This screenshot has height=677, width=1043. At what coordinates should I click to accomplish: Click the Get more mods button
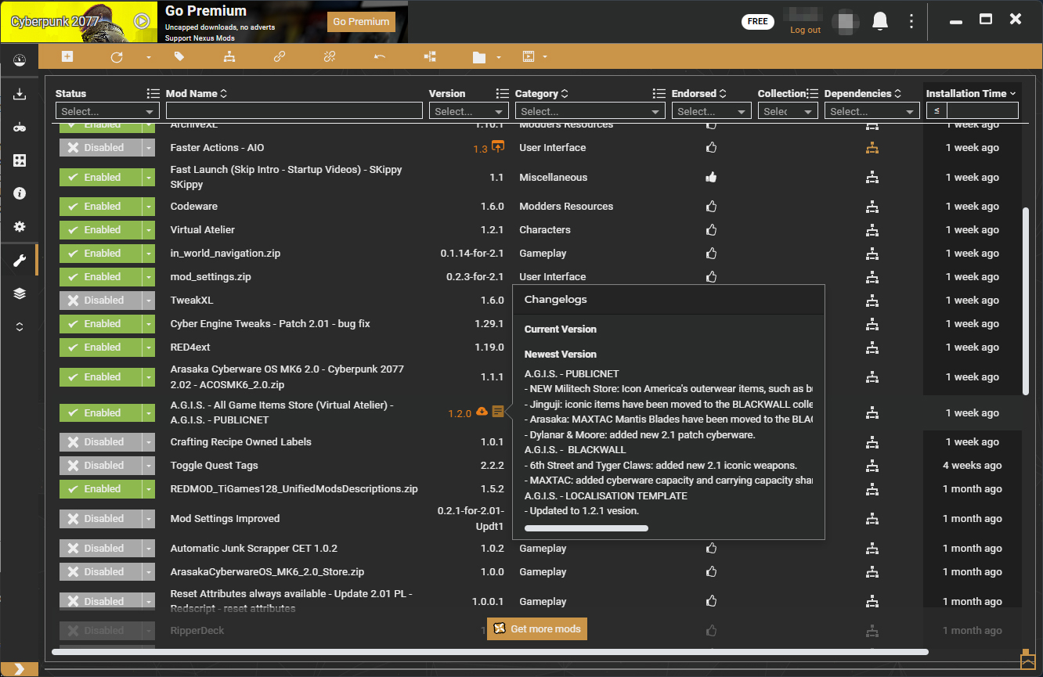[x=537, y=629]
